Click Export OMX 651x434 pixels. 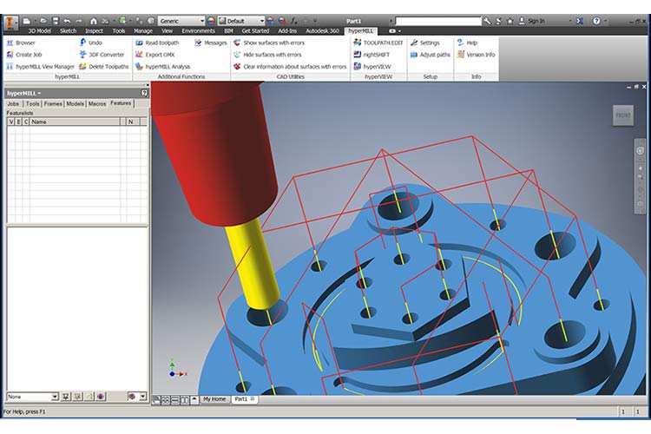[155, 55]
